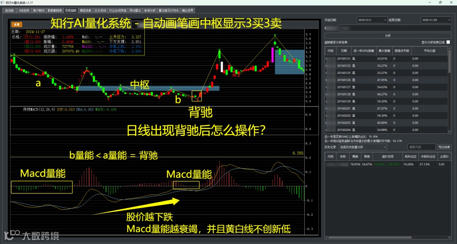This screenshot has height=244, width=457.
Task: Expand the 选择历史批量分析 history dropdown
Action: (363, 147)
